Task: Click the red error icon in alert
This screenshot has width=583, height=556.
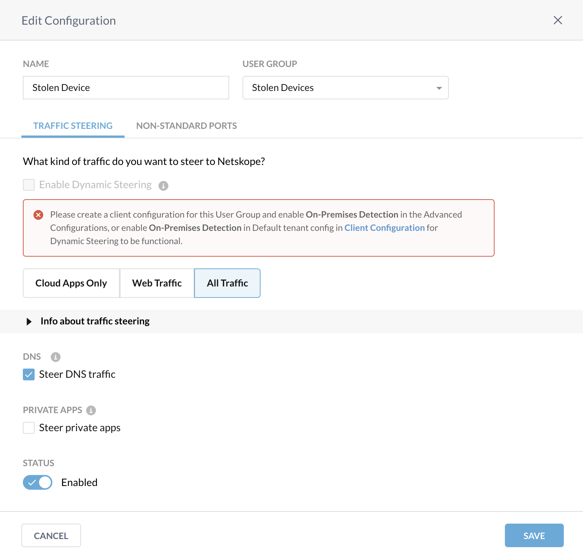Action: [x=38, y=215]
